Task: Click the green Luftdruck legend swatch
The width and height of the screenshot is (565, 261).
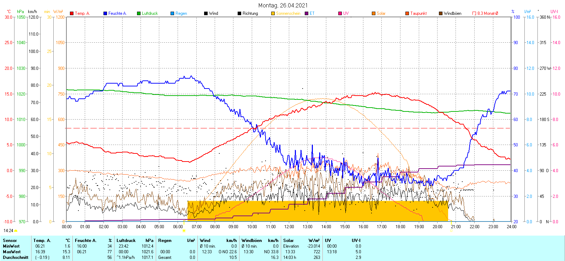Action: (x=139, y=13)
